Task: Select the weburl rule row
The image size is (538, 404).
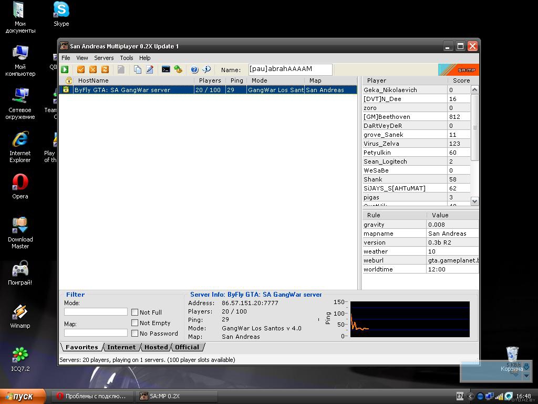Action: pyautogui.click(x=421, y=260)
